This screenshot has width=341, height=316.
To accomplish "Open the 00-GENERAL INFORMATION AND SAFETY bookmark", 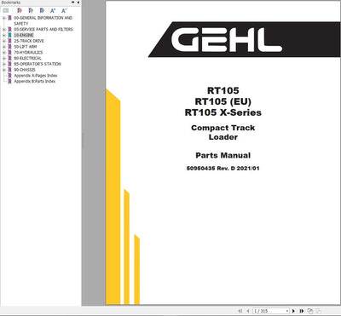I will point(43,20).
